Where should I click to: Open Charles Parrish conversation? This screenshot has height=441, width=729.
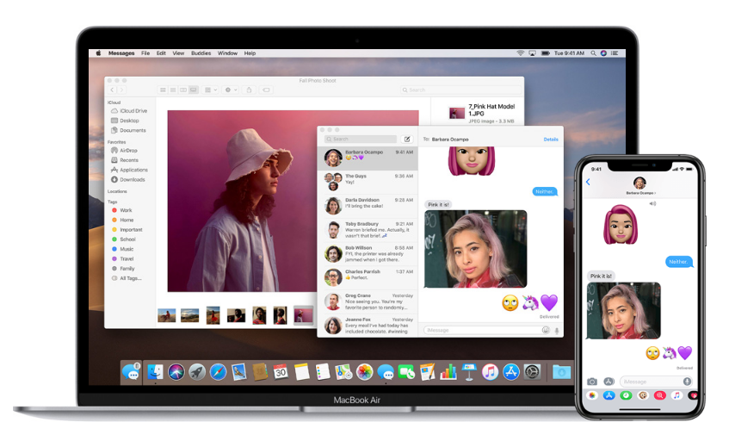[x=368, y=277]
